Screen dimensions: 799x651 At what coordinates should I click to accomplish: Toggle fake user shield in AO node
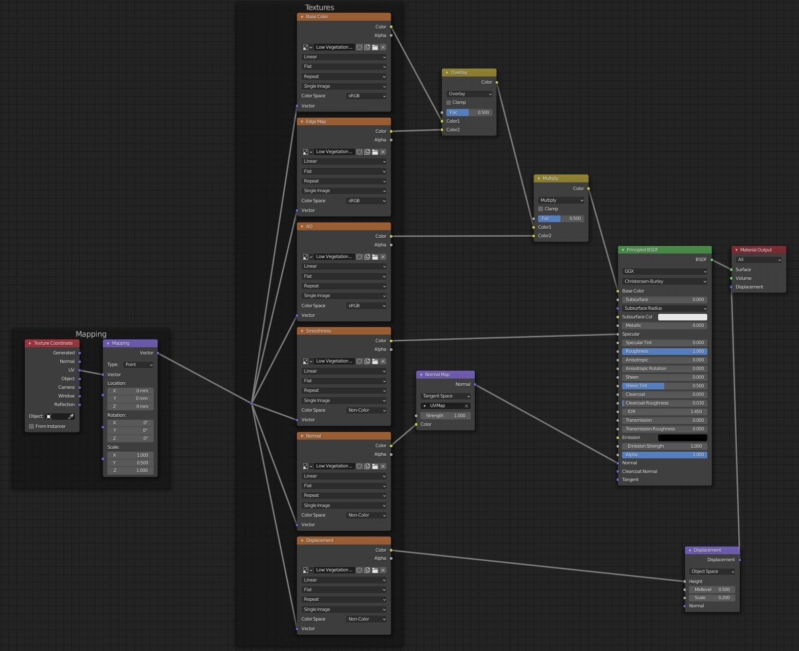coord(359,257)
